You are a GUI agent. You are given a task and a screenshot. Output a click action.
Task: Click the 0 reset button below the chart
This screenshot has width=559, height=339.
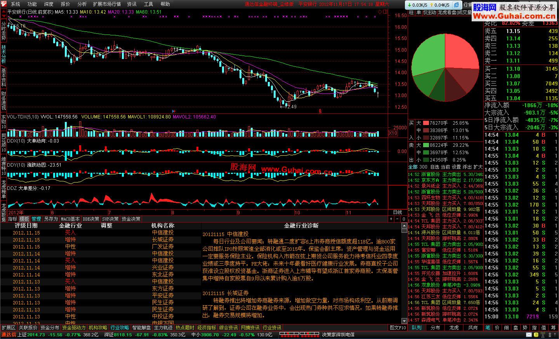point(404,219)
